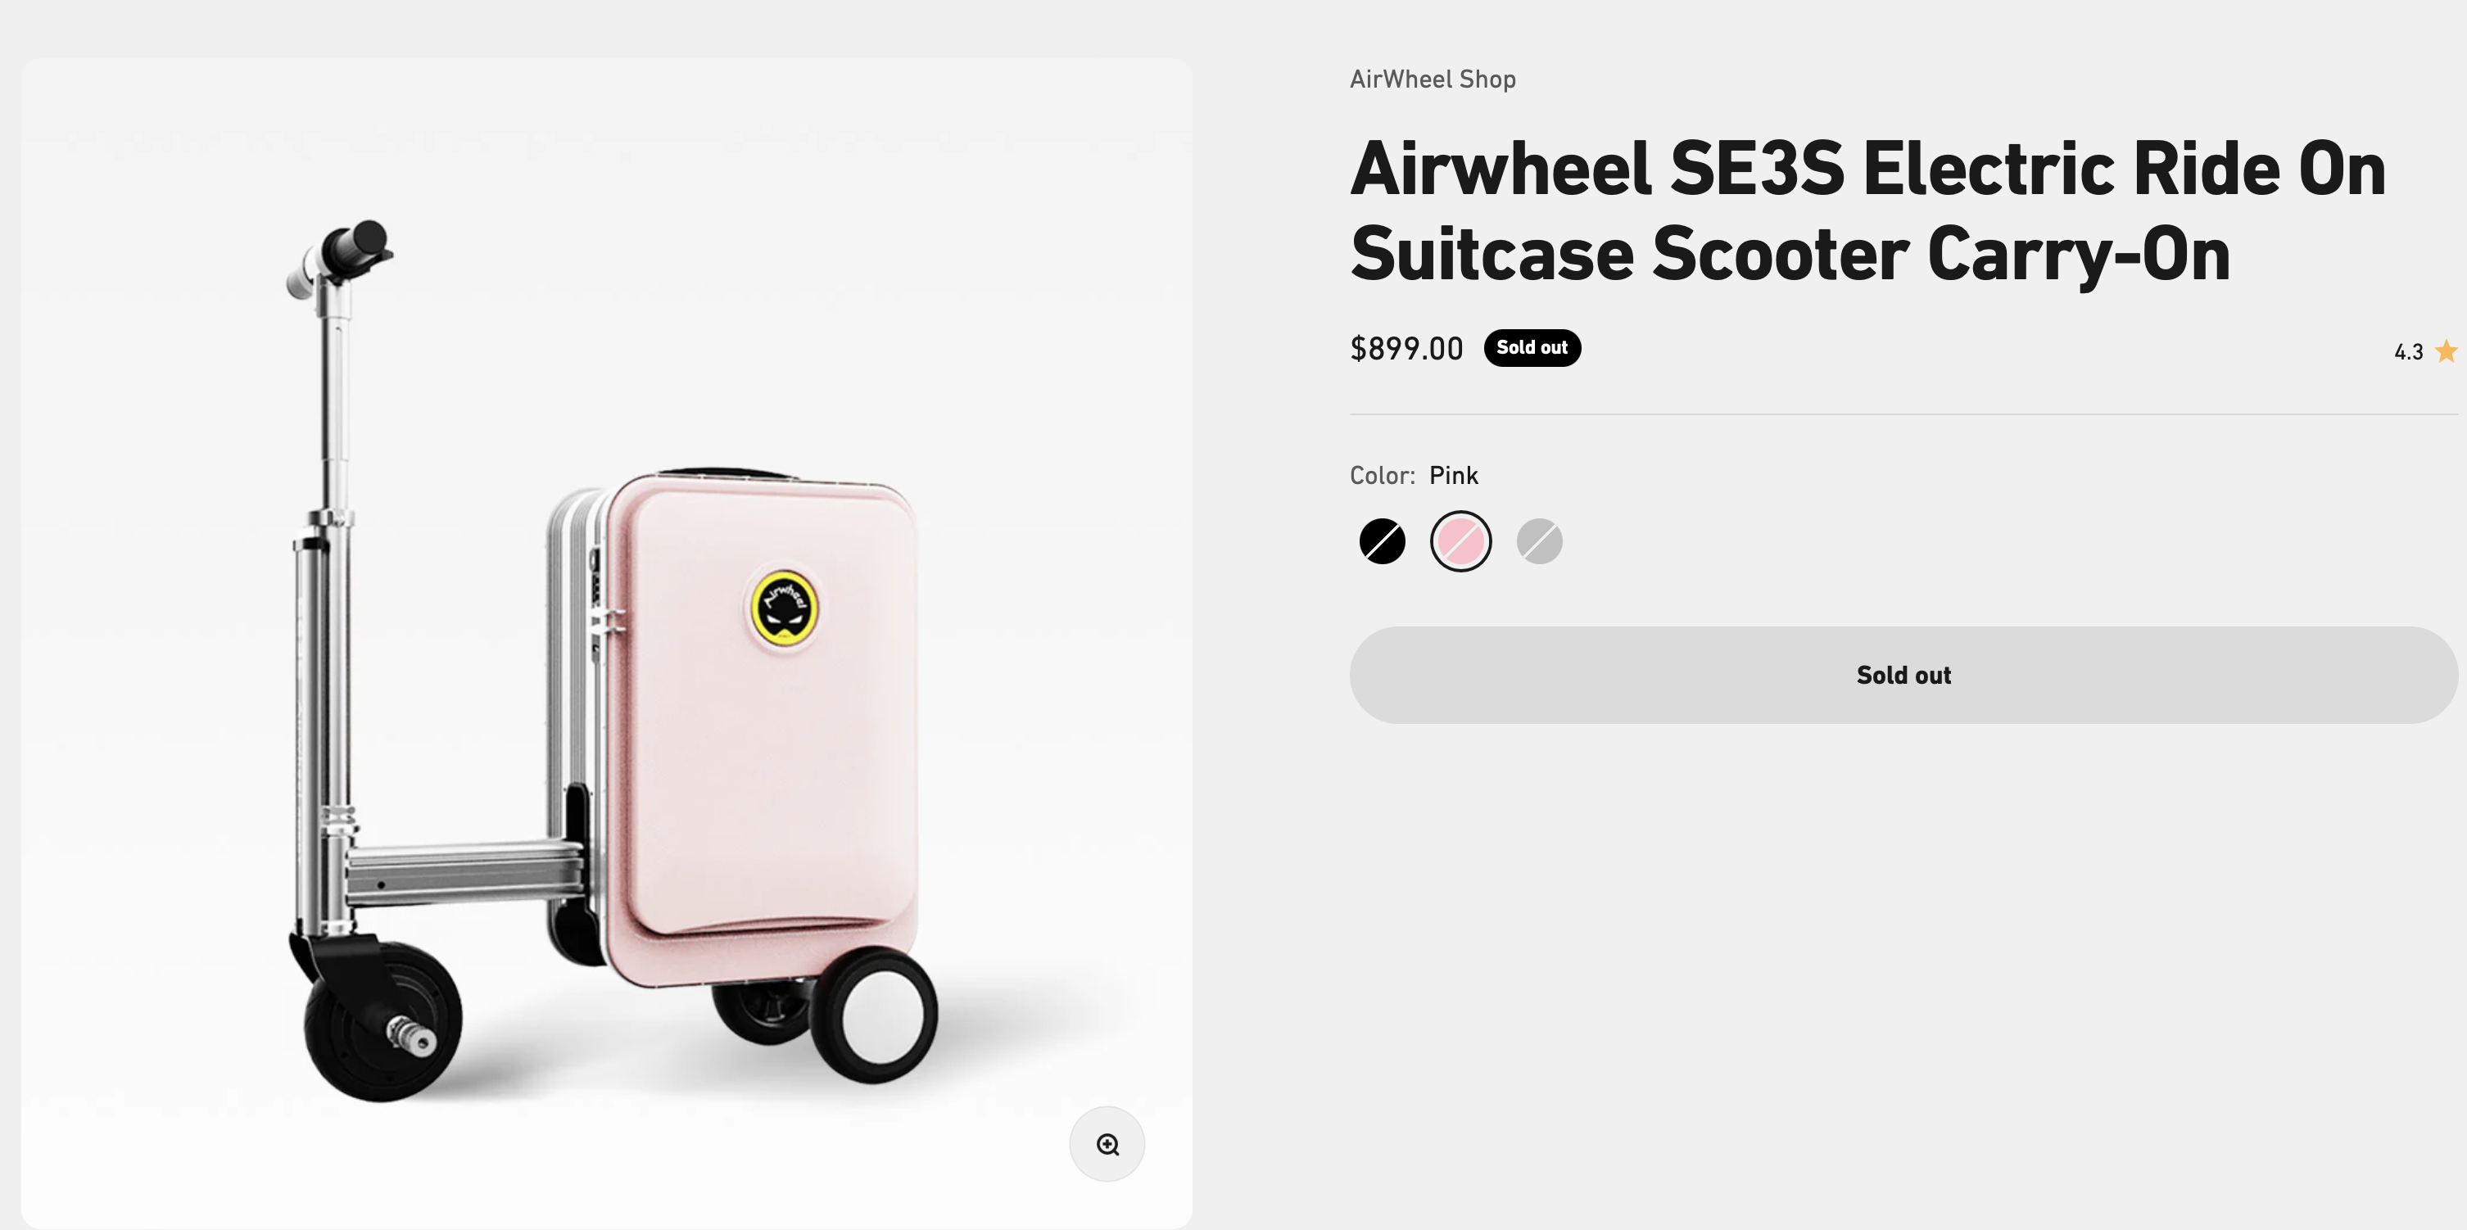Click the $899.00 price text
Screen dimensions: 2467x1230
tap(1406, 348)
